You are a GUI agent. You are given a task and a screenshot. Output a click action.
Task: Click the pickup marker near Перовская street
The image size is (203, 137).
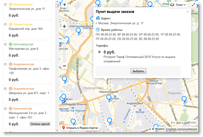(x=184, y=100)
